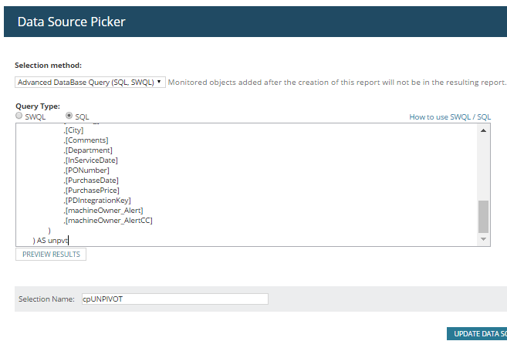Image resolution: width=507 pixels, height=341 pixels.
Task: Focus the Selection Name text field
Action: point(174,299)
